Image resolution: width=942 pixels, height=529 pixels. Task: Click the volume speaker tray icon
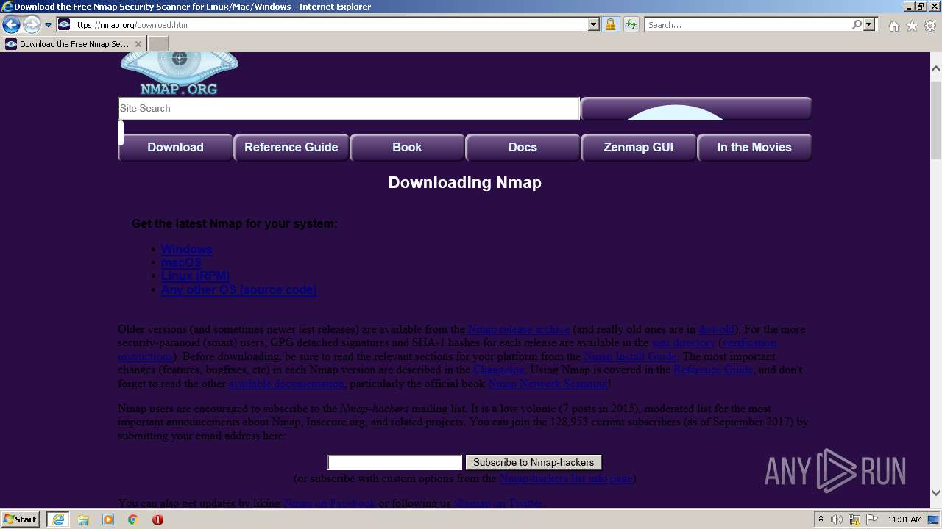pos(837,519)
